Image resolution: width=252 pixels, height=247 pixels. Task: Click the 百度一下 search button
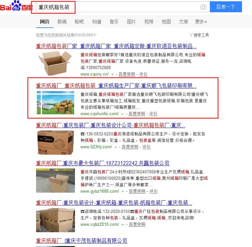point(226,7)
